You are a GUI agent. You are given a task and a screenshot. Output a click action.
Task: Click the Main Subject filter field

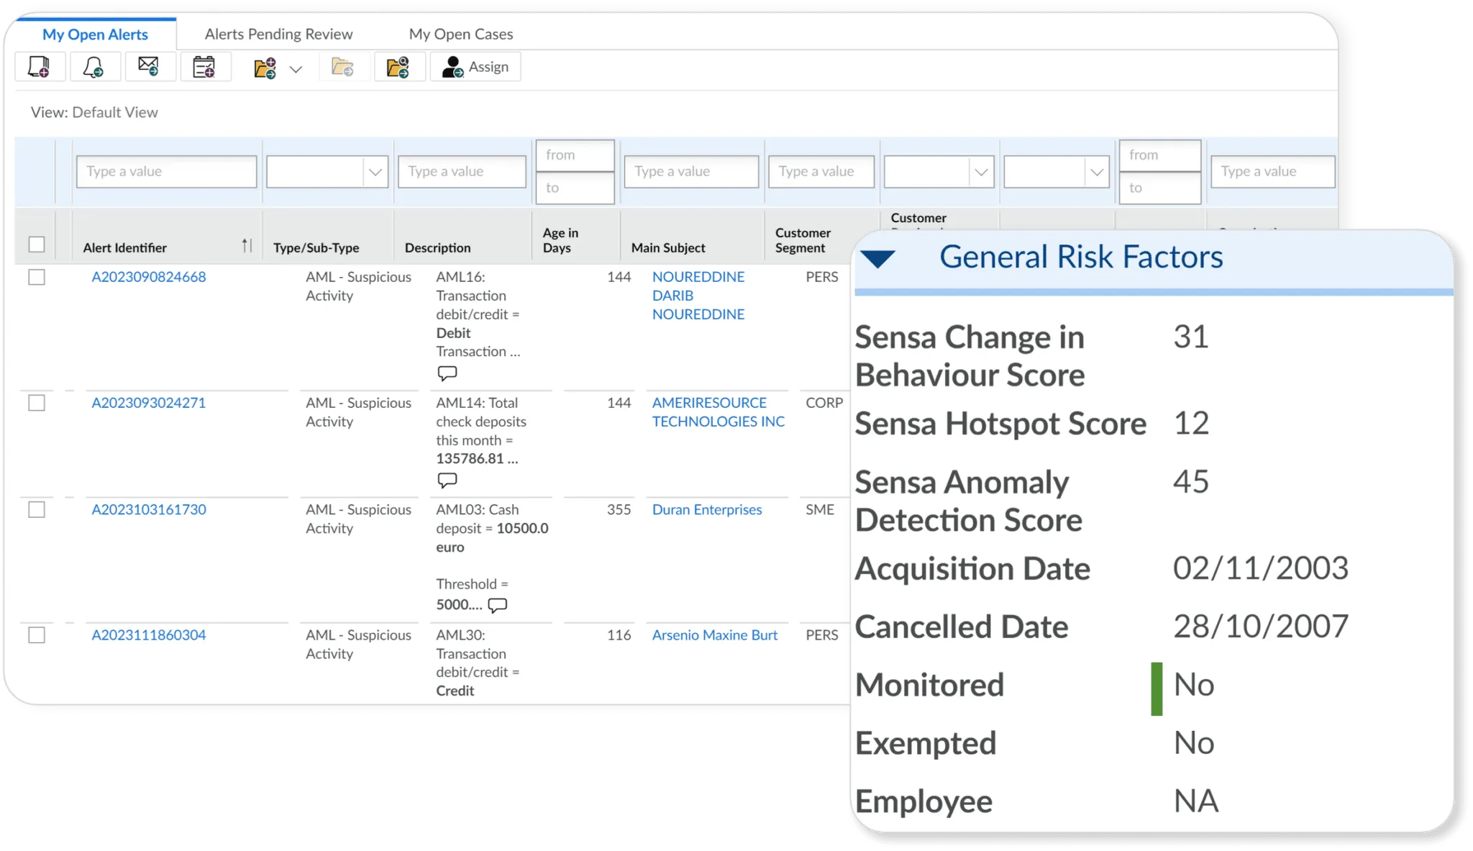coord(691,172)
